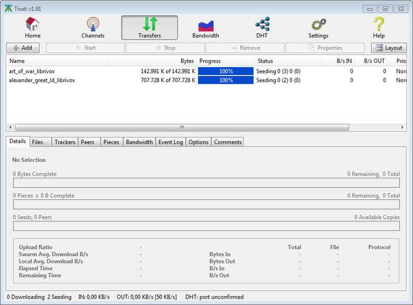This screenshot has height=305, width=413.
Task: Click the scrollbar right arrow
Action: [402, 127]
